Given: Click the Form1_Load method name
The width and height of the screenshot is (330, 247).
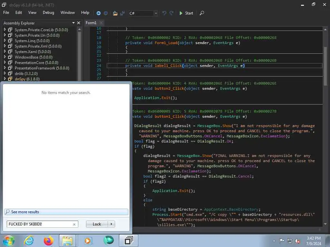Looking at the screenshot, I should (166, 43).
